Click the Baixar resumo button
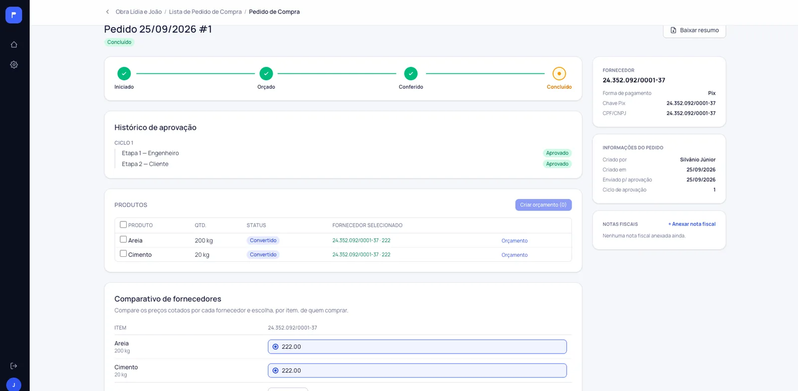 [x=694, y=30]
